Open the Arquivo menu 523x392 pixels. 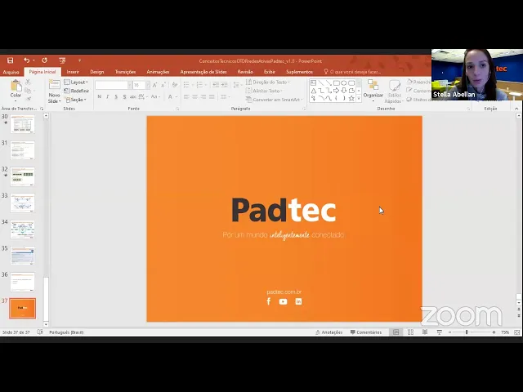click(11, 72)
